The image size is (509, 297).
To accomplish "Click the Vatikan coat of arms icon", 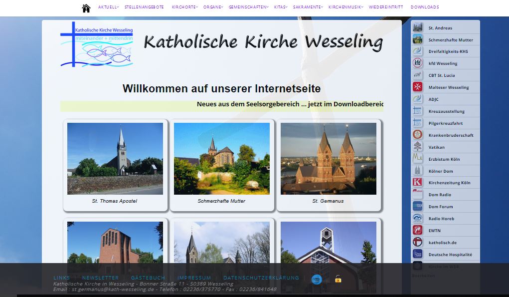I will [417, 147].
